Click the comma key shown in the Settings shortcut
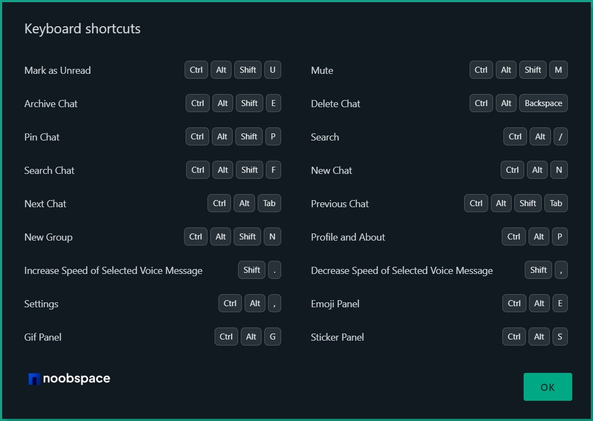Image resolution: width=593 pixels, height=421 pixels. tap(274, 303)
